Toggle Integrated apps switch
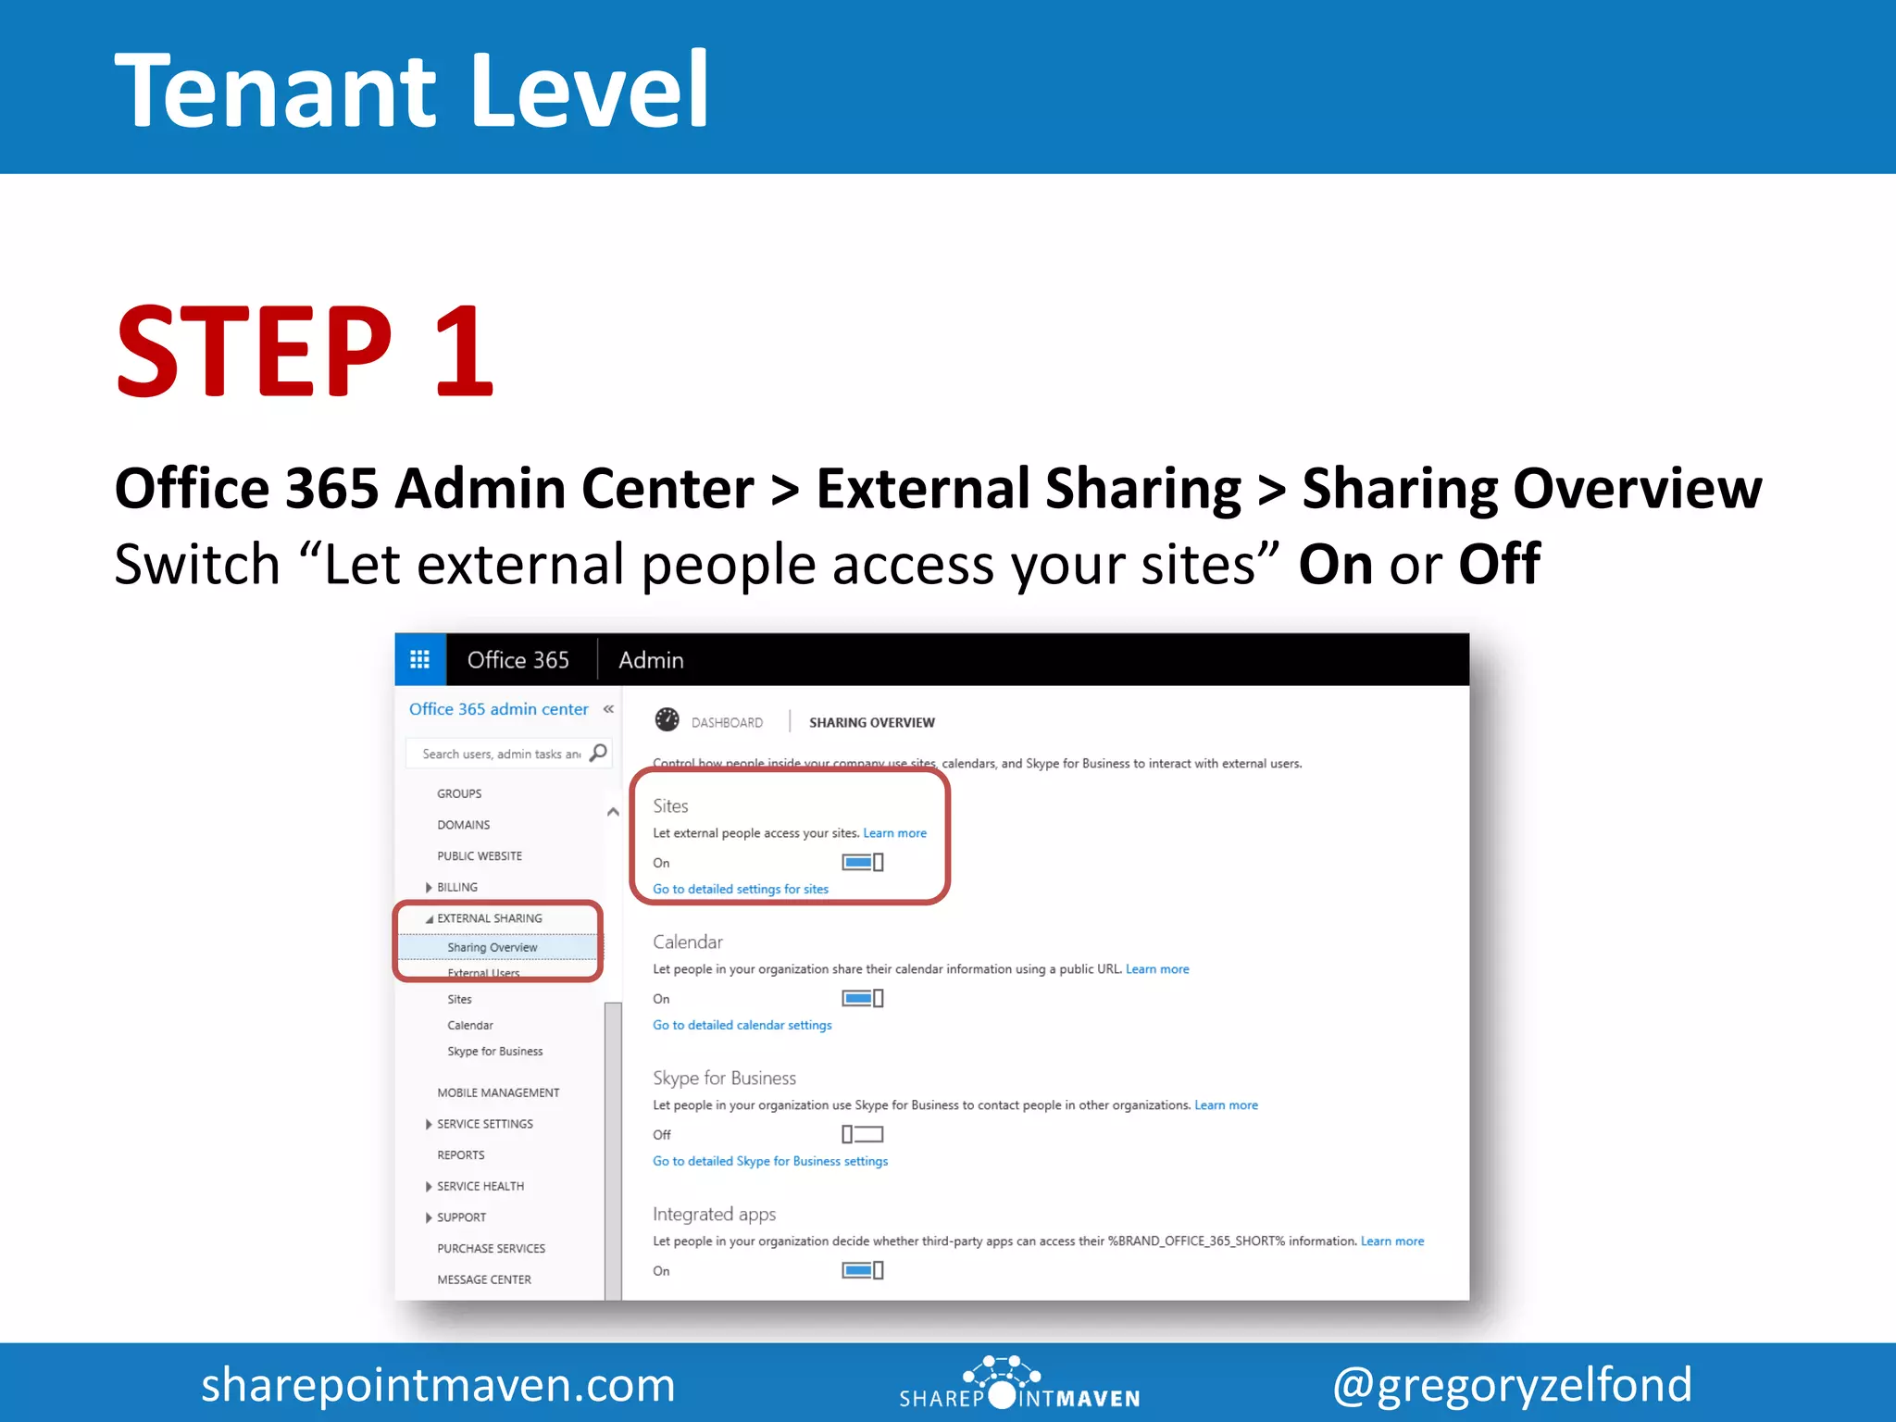This screenshot has width=1896, height=1422. [x=863, y=1270]
